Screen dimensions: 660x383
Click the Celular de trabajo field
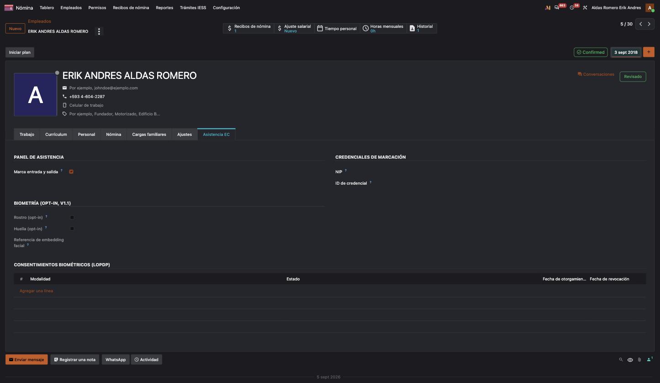114,105
